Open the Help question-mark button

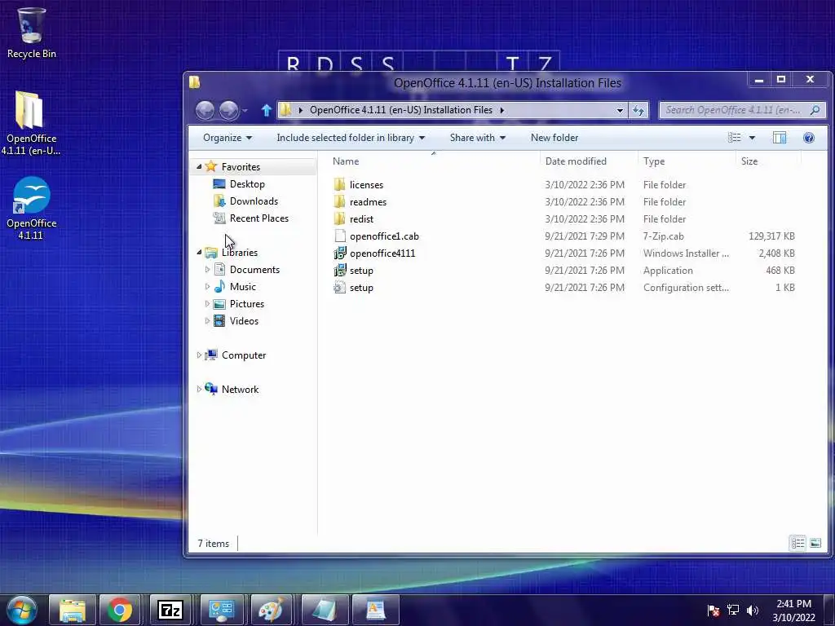coord(808,138)
